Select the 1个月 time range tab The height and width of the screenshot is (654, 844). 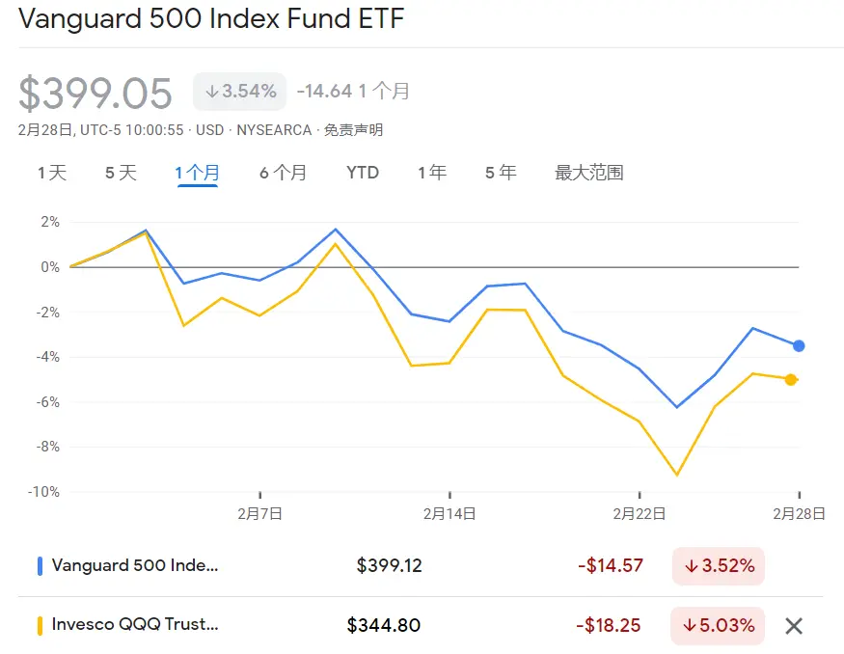coord(197,173)
